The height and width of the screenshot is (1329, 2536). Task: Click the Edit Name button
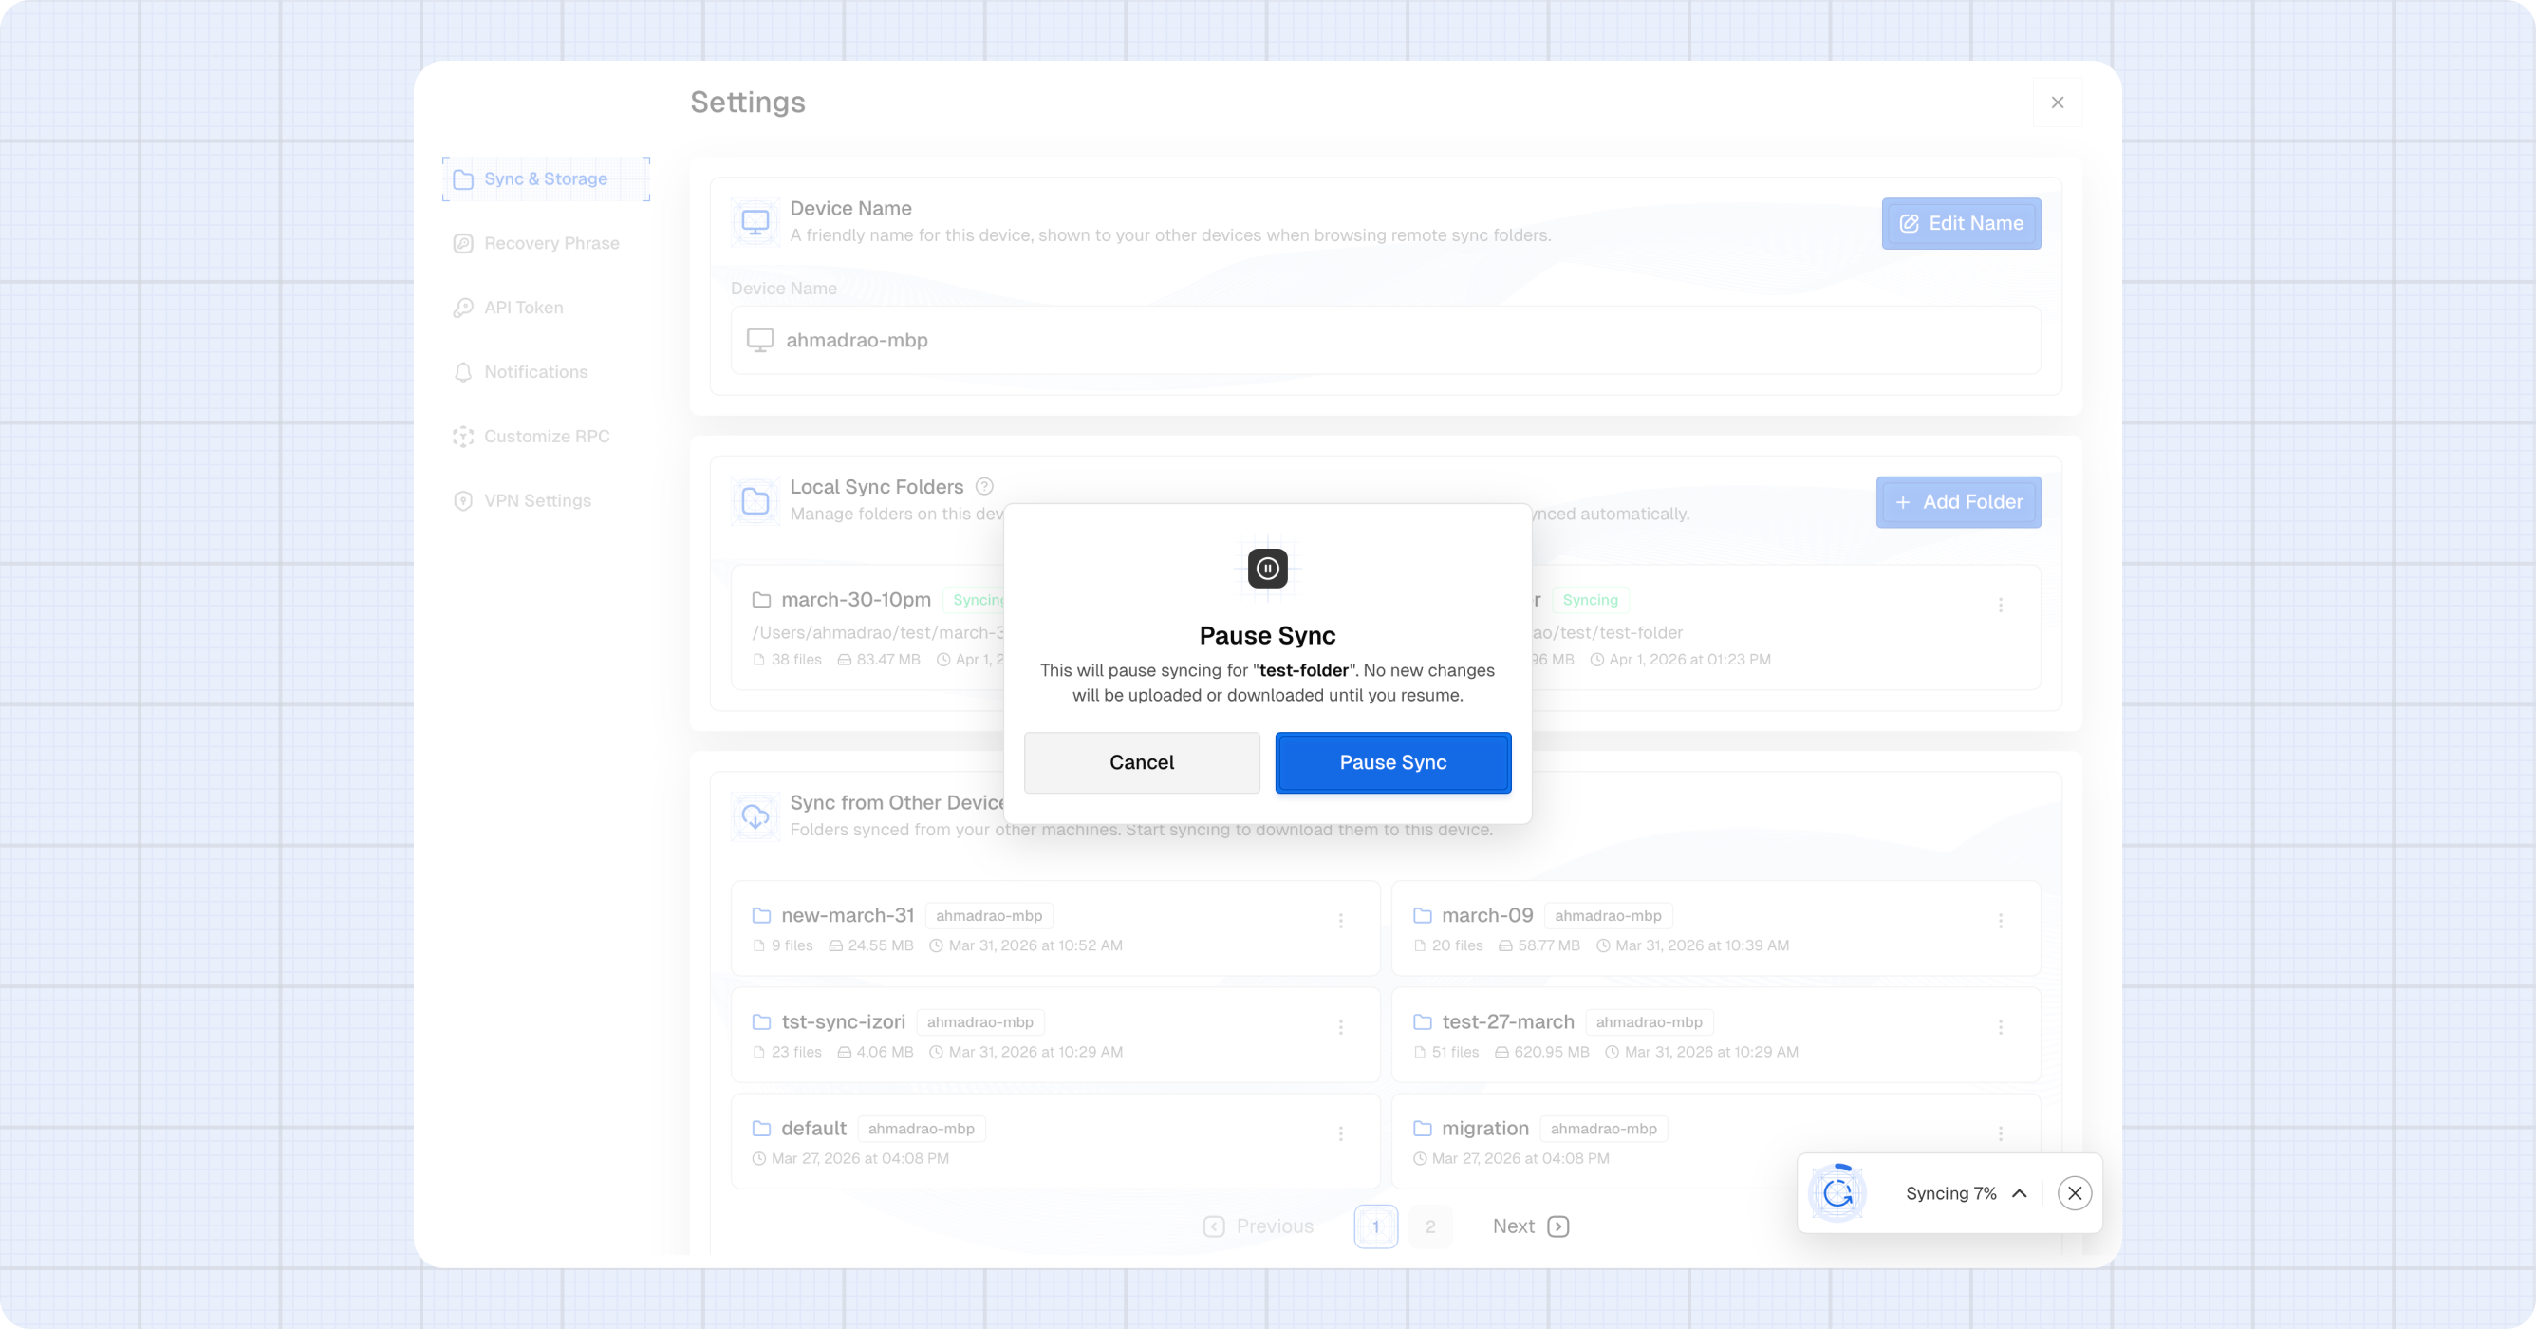[1960, 223]
